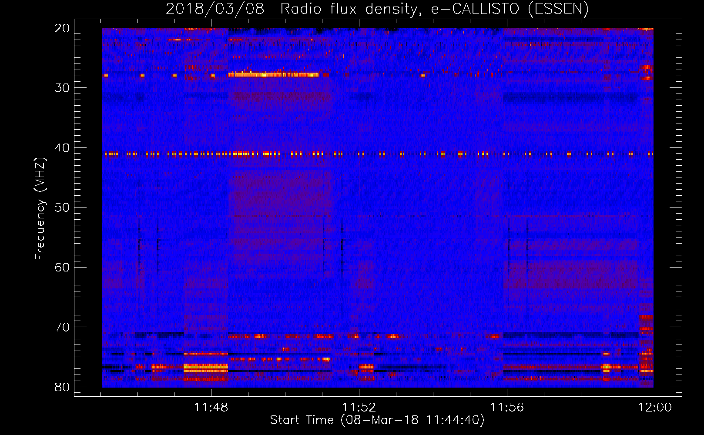Click the 'Frequency (MHZ)' y-axis label

[x=40, y=209]
